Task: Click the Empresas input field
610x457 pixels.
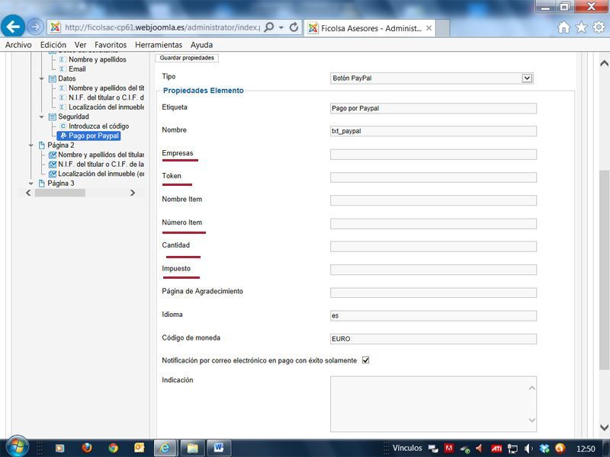Action: [x=433, y=155]
